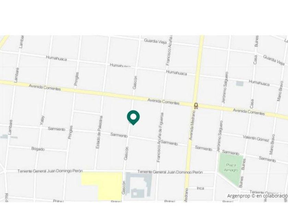Viewport: 288px width, 216px height.
Task: Select the Bogado street label
Action: pos(38,148)
